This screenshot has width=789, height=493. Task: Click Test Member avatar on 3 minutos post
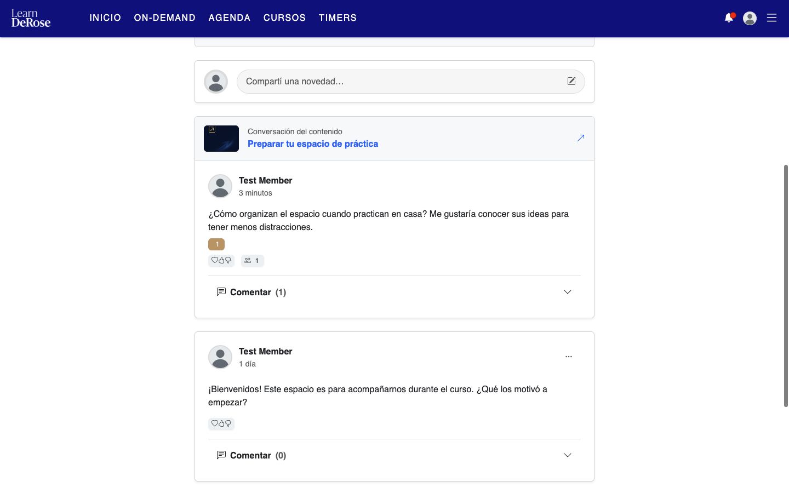coord(220,186)
